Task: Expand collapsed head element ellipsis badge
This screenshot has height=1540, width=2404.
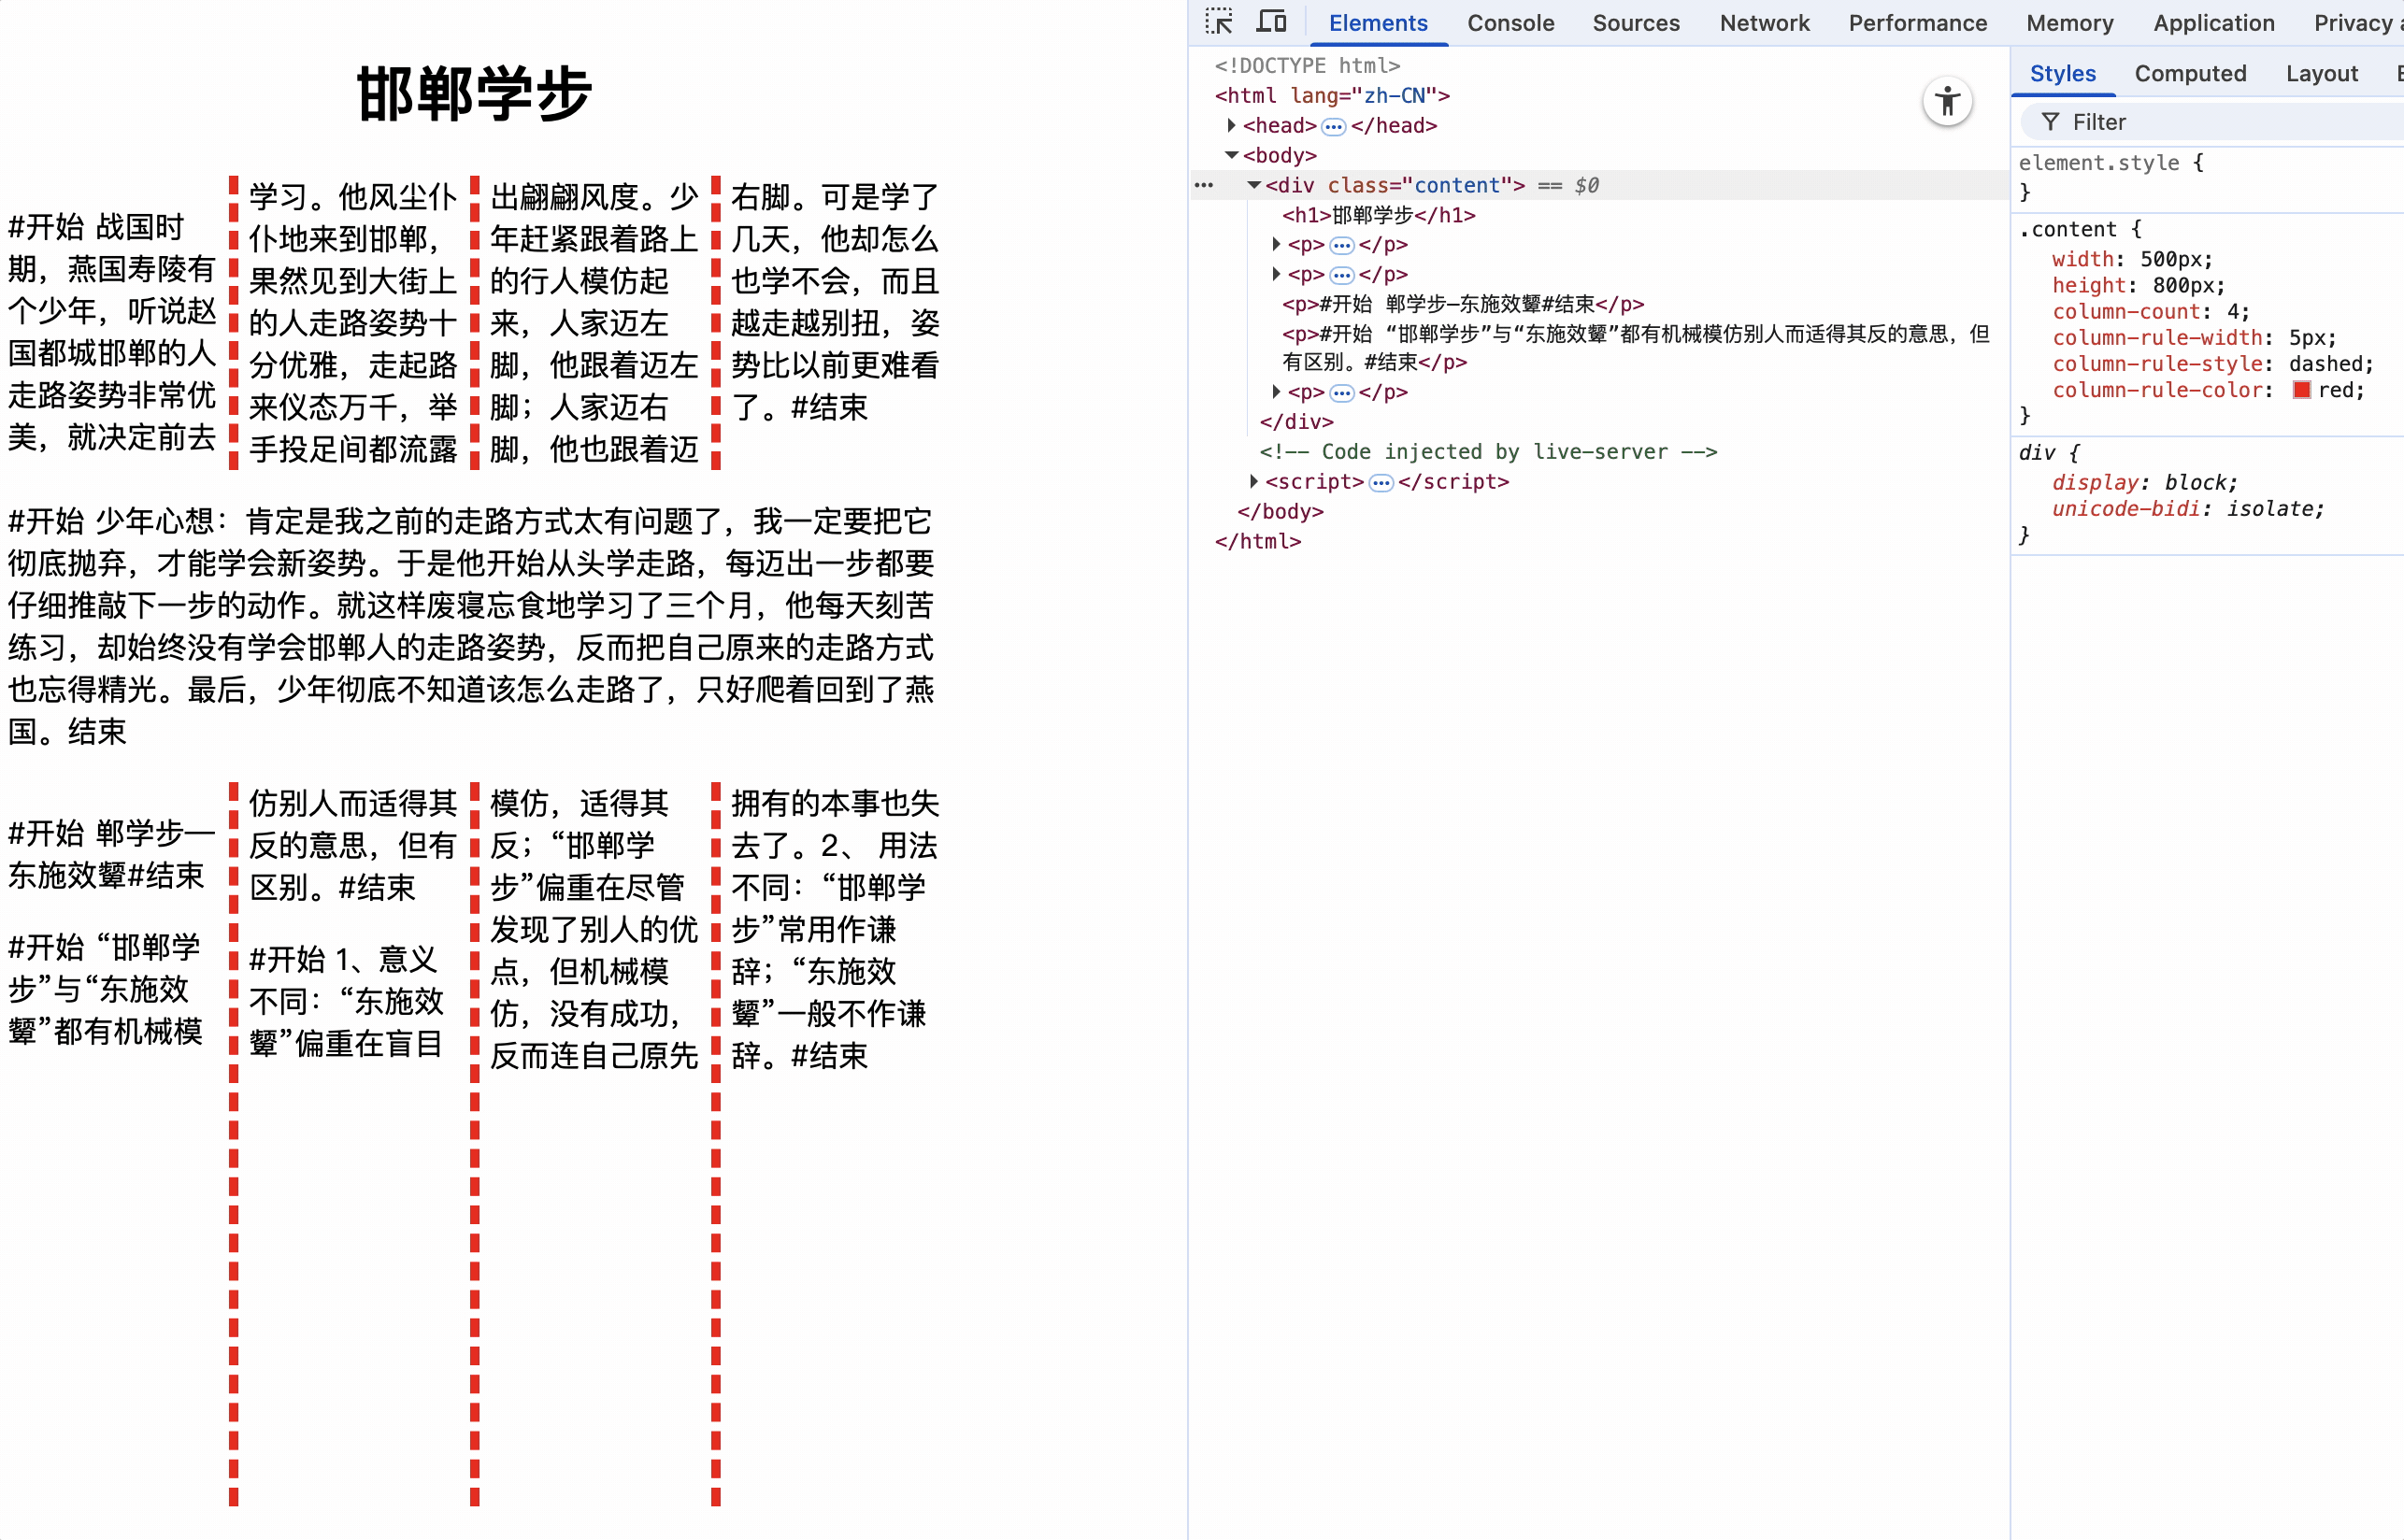Action: point(1333,126)
